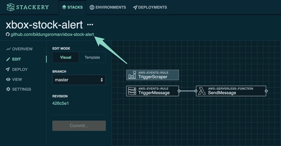Go to Overview in the sidebar

point(22,49)
